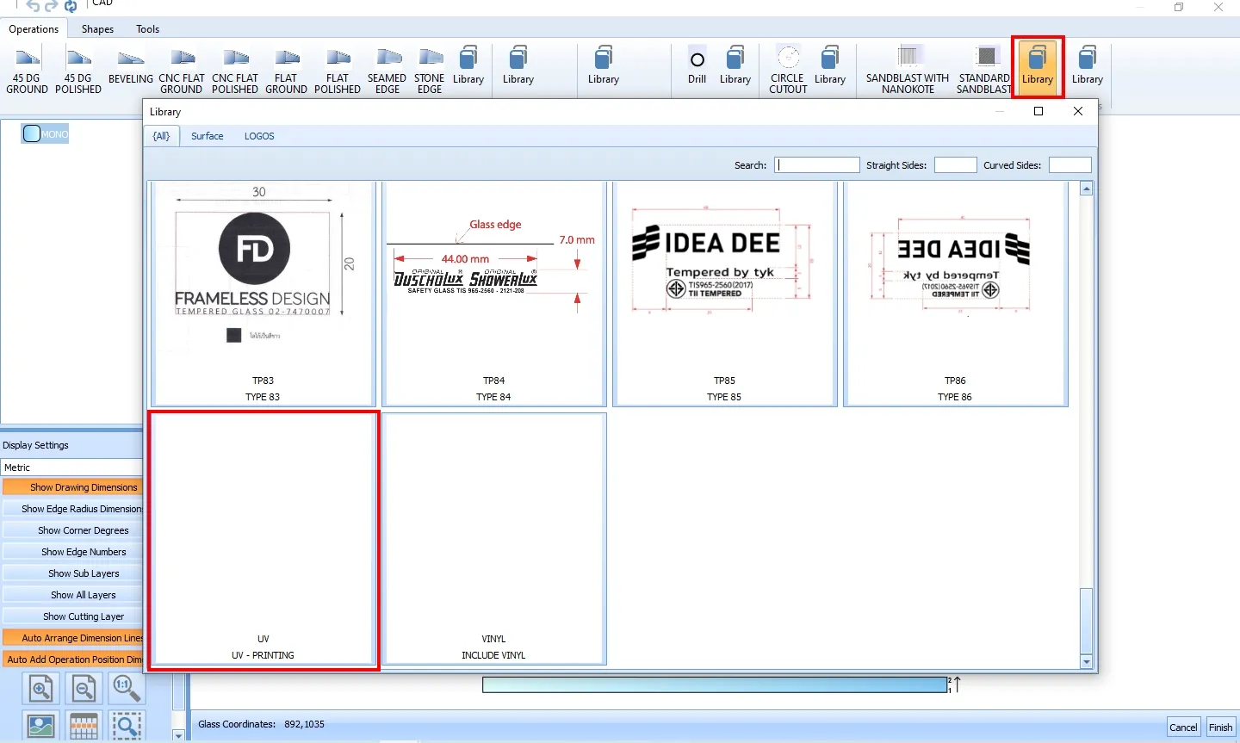Select the FLAT GROUND edge operation

pyautogui.click(x=286, y=71)
